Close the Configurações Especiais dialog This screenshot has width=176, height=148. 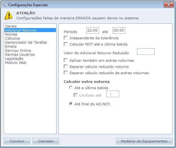[x=169, y=5]
